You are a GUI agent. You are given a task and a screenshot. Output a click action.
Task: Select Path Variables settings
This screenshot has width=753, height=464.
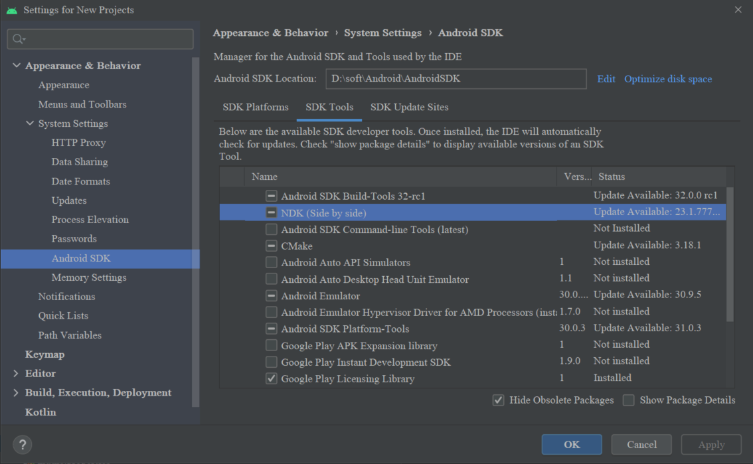click(70, 335)
